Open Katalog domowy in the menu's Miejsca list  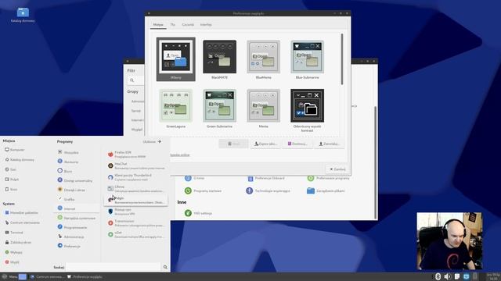pyautogui.click(x=20, y=159)
